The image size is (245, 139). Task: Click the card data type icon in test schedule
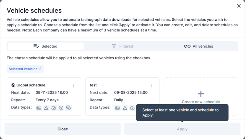pyautogui.click(x=117, y=108)
